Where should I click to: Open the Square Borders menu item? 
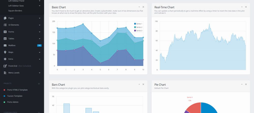click(x=15, y=11)
